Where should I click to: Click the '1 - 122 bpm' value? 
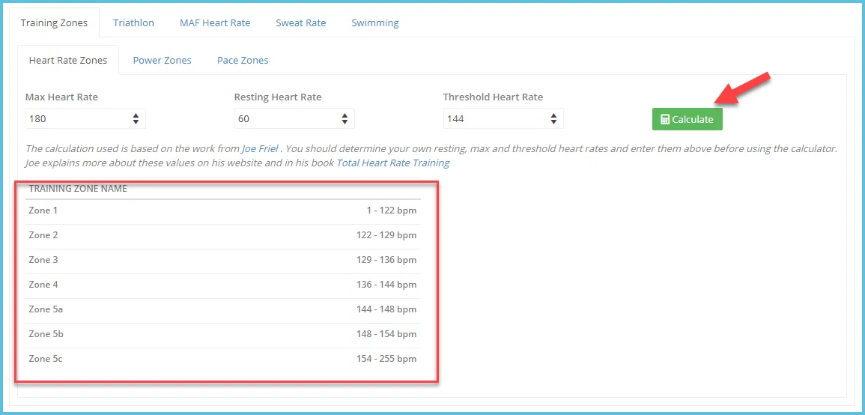[x=392, y=210]
